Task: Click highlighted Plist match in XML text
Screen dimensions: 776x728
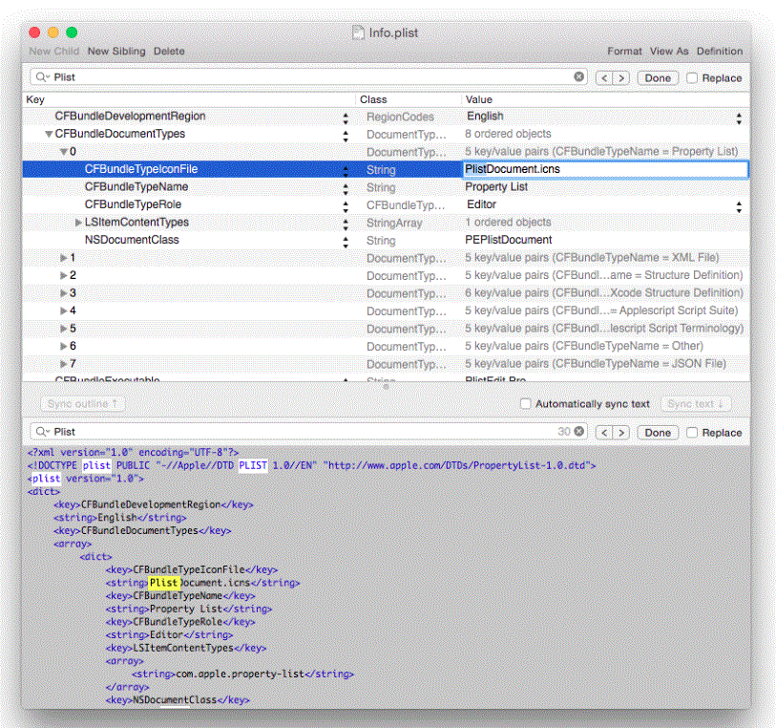Action: [x=163, y=583]
